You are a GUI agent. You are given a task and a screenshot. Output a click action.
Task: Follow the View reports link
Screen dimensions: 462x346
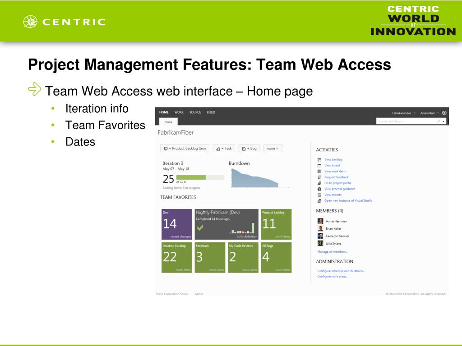pyautogui.click(x=333, y=195)
